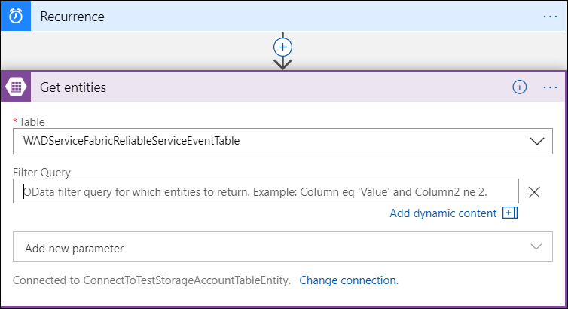Open the Table dropdown showing WADServiceFabricReliableServiceEventTable
The height and width of the screenshot is (309, 568).
click(x=282, y=141)
